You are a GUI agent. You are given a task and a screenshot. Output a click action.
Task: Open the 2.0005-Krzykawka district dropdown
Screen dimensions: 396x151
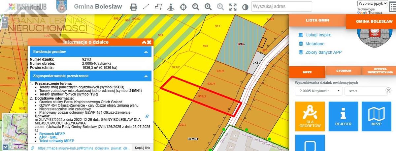pyautogui.click(x=319, y=91)
